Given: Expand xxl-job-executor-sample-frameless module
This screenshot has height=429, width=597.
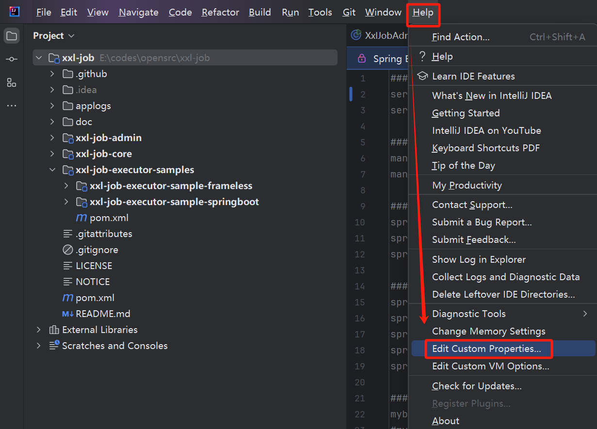Looking at the screenshot, I should coord(66,186).
